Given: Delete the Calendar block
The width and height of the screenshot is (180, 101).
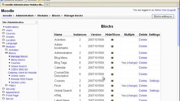Looking at the screenshot, I should [x=143, y=68].
